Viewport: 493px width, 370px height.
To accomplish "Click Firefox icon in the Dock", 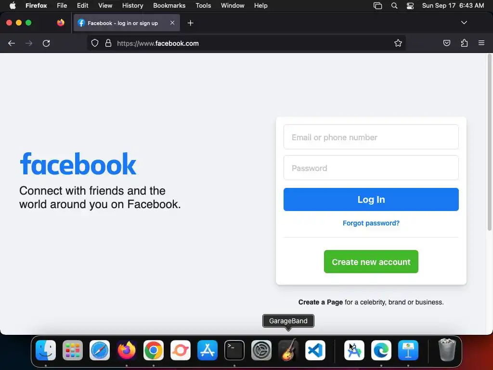I will click(127, 350).
